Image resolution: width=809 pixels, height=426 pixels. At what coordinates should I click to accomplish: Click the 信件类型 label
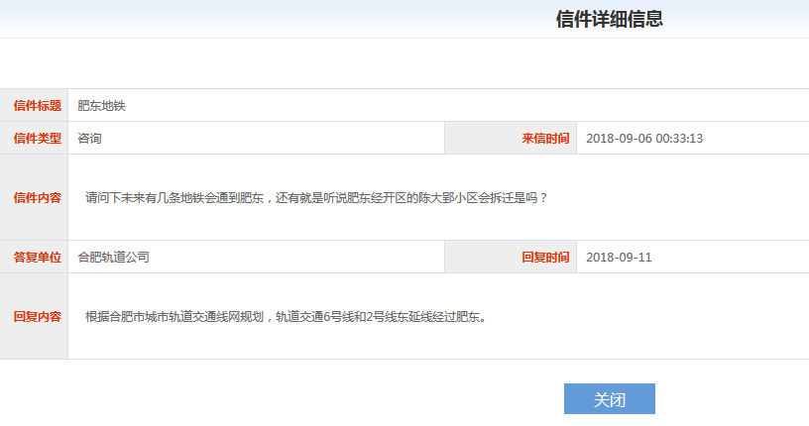click(37, 139)
